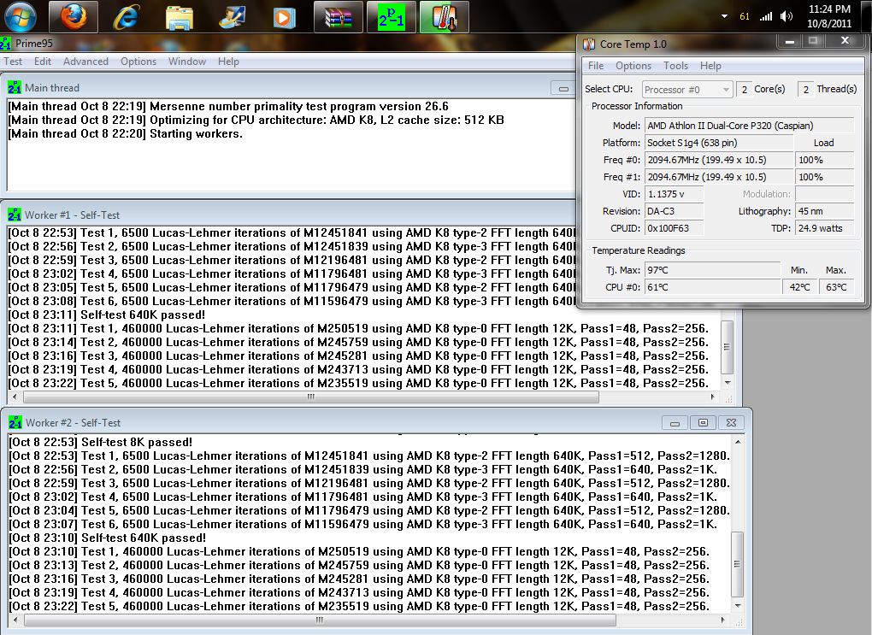Click the Model field showing AMD Athlon II
Viewport: 872px width, 635px height.
point(749,126)
